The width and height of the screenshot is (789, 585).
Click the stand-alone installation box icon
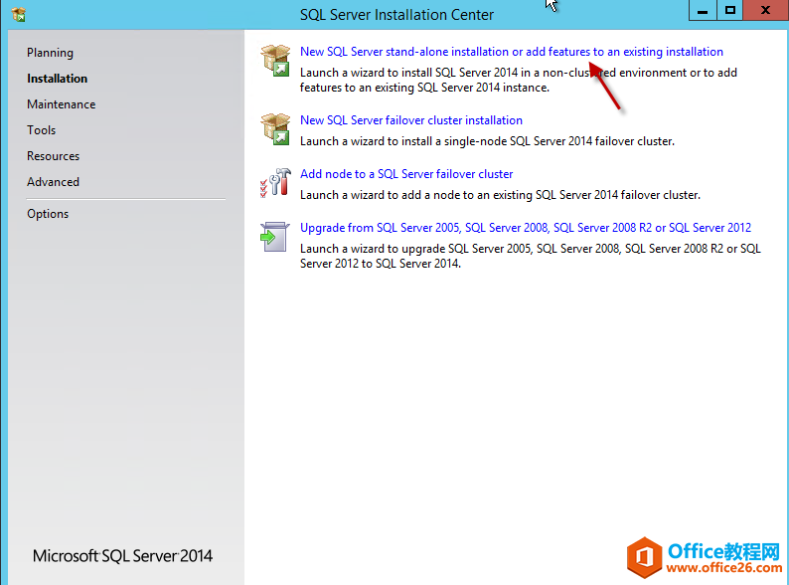(275, 61)
